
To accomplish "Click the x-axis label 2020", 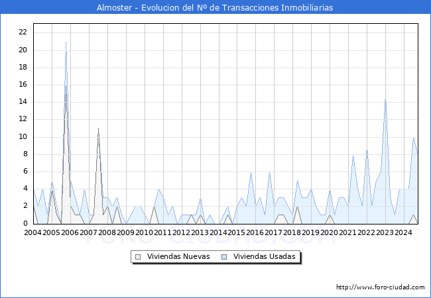I will [330, 232].
